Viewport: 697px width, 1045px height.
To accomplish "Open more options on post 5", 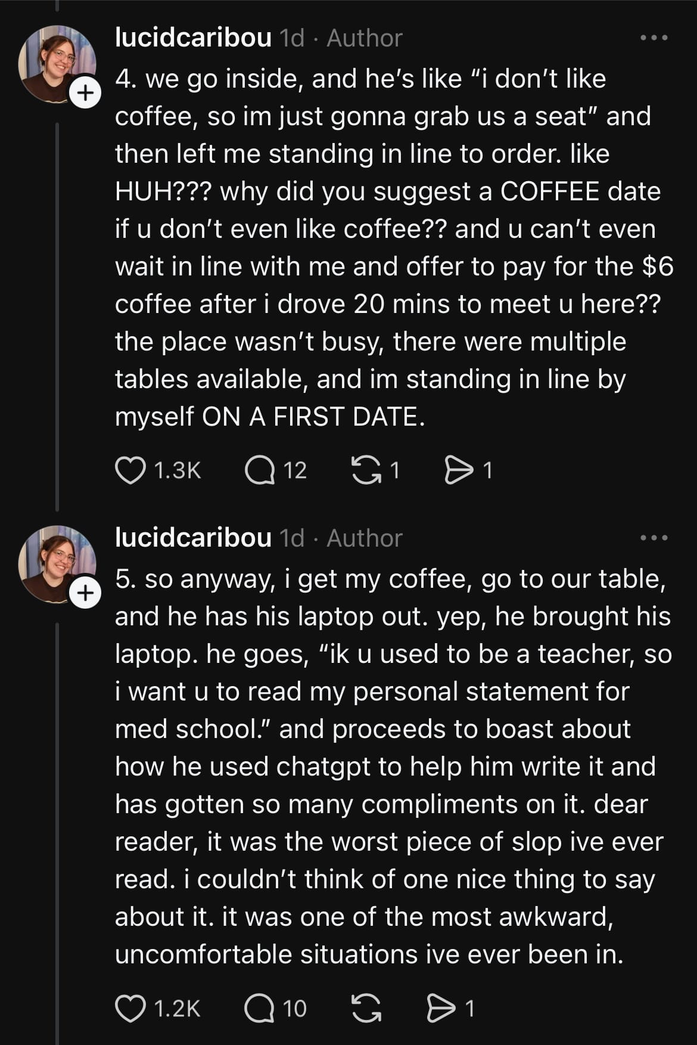I will click(654, 538).
